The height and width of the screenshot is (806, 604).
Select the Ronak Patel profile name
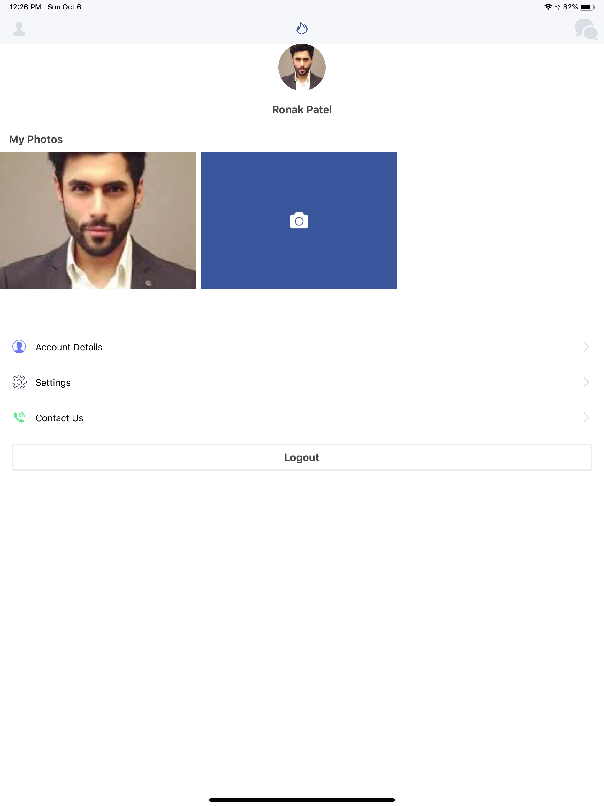pos(302,109)
